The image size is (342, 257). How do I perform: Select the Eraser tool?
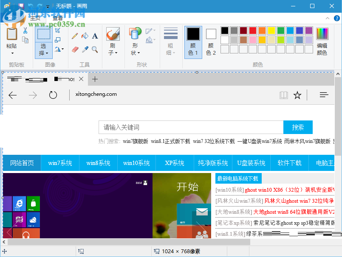pos(75,49)
